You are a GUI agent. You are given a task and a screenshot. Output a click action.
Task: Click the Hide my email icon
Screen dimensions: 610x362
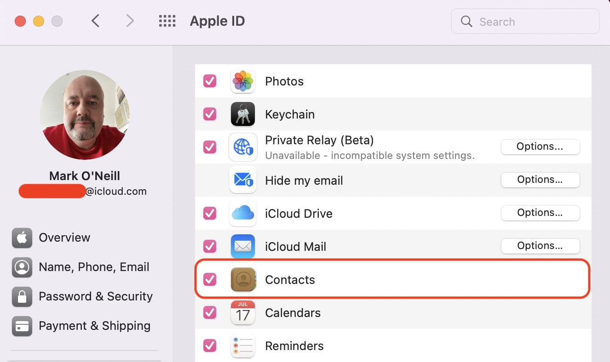tap(242, 180)
